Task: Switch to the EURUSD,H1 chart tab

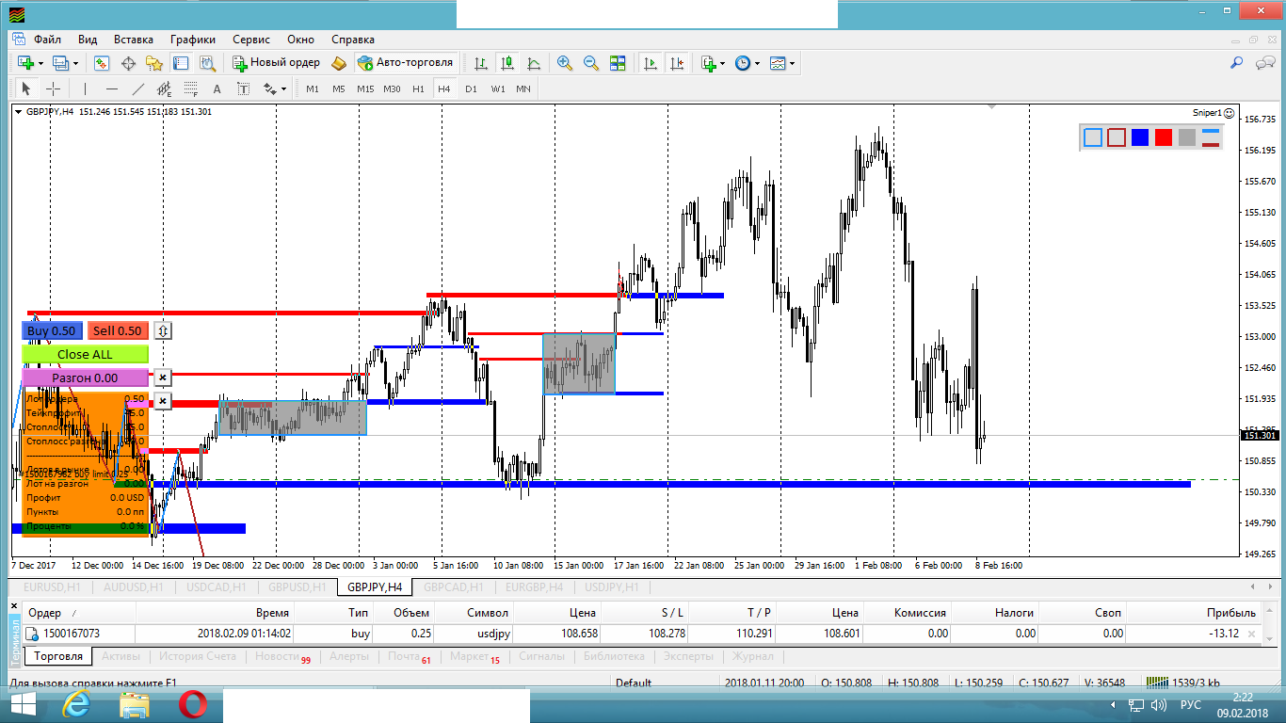Action: (53, 586)
